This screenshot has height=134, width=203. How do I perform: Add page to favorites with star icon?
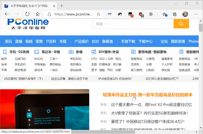click(x=98, y=14)
